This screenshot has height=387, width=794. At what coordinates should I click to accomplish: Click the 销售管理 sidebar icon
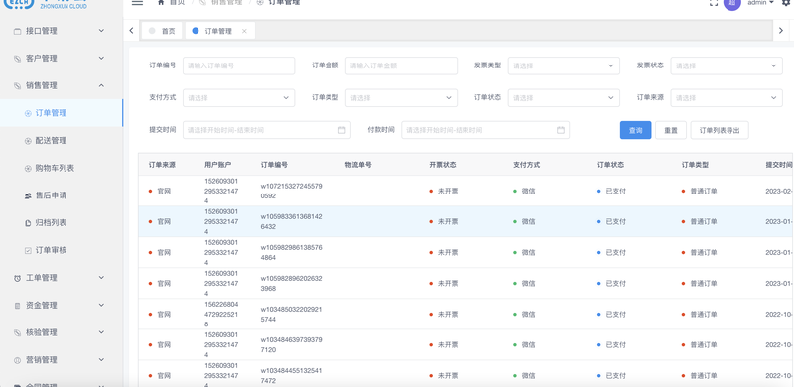(17, 85)
